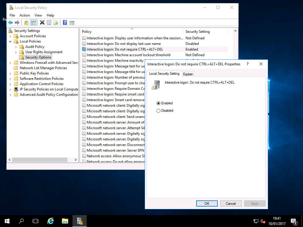The image size is (303, 227).
Task: Select 'Microsoft network server: Disconnect' policy
Action: pyautogui.click(x=113, y=145)
